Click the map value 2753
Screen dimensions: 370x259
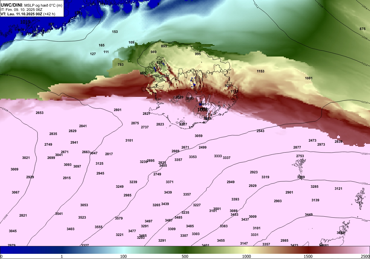pyautogui.click(x=300, y=156)
